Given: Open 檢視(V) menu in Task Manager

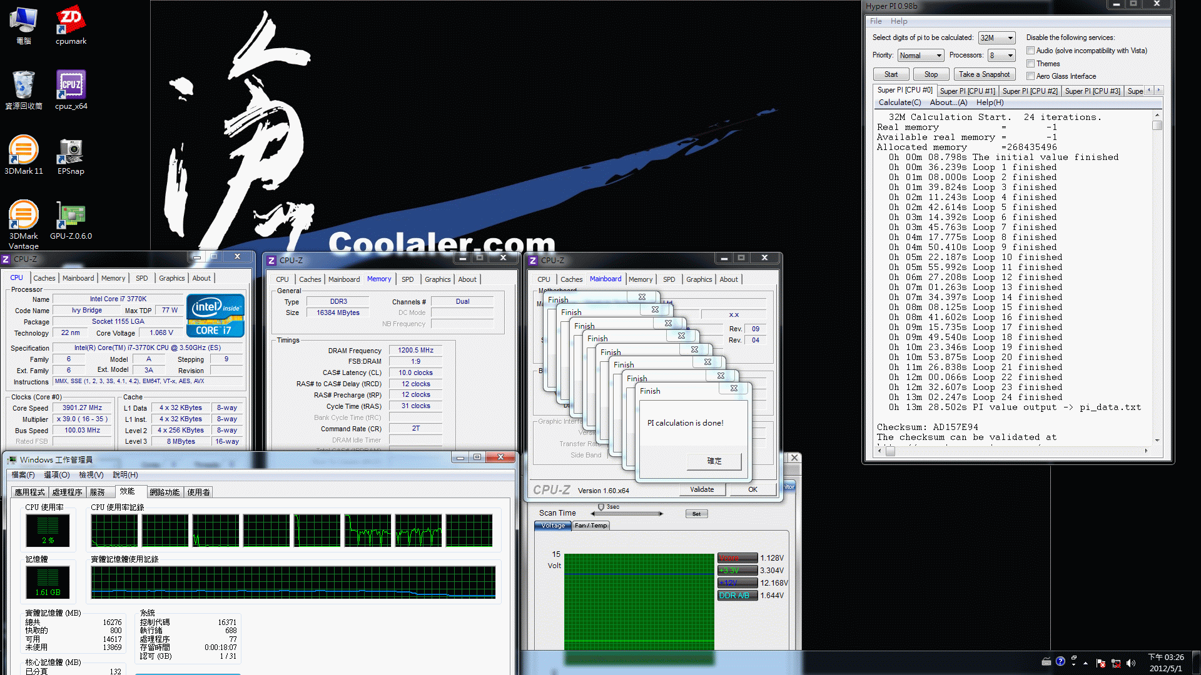Looking at the screenshot, I should (91, 475).
